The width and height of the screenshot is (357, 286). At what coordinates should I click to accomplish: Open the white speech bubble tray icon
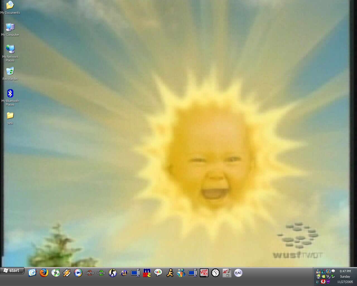pos(333,271)
